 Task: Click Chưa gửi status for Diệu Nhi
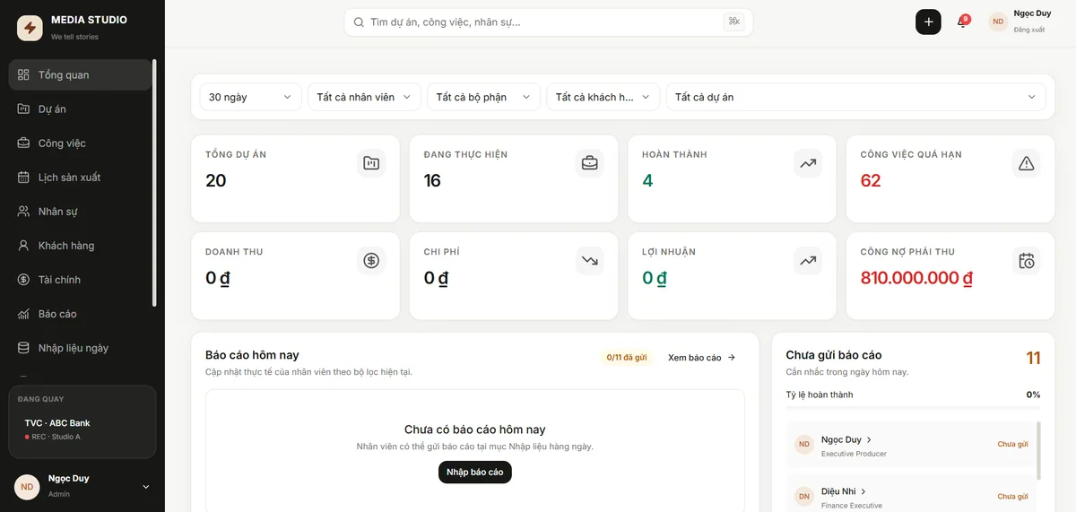(1012, 496)
